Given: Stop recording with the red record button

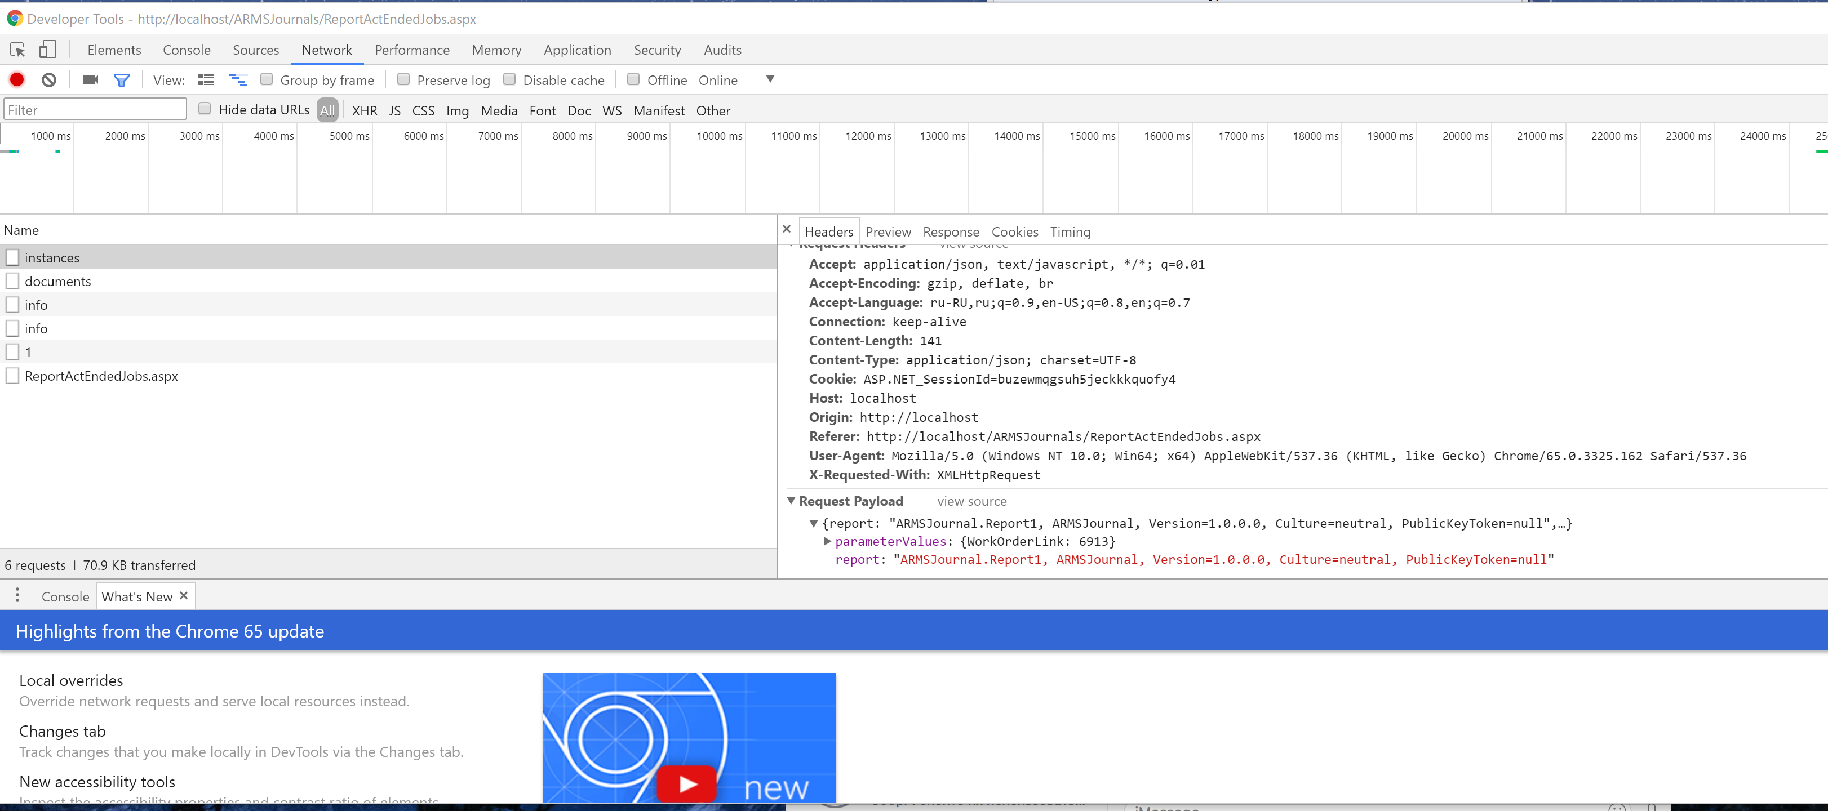Looking at the screenshot, I should pos(17,79).
